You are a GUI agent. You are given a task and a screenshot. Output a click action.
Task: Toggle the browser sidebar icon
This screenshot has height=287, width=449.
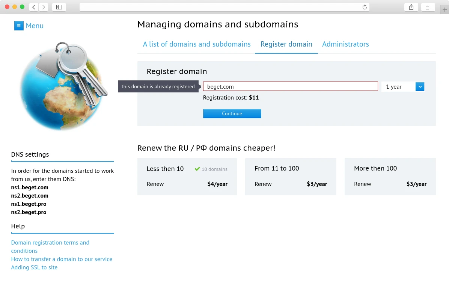[x=59, y=7]
